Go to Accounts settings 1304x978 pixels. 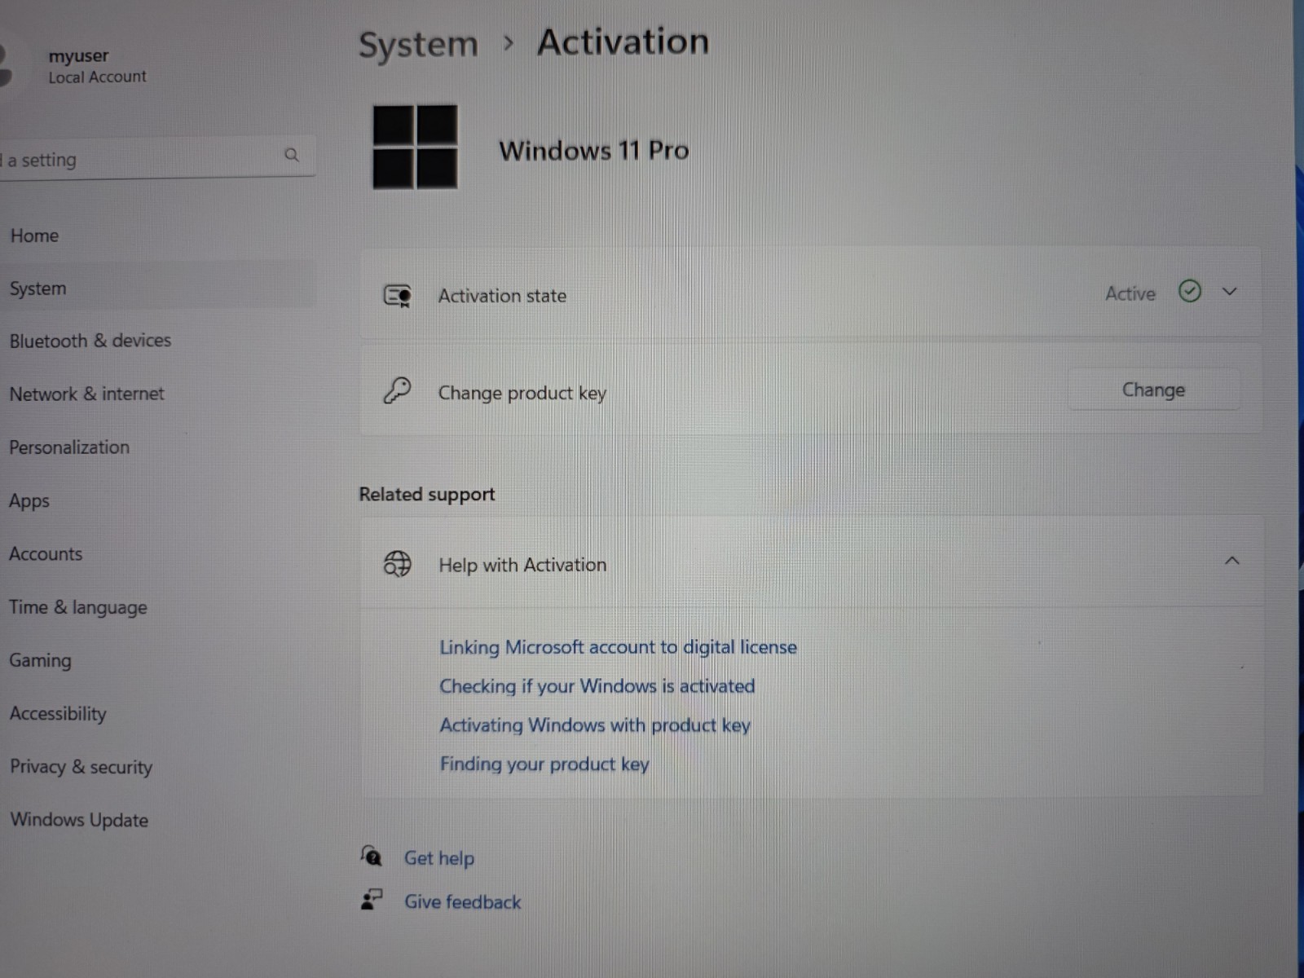(x=46, y=553)
